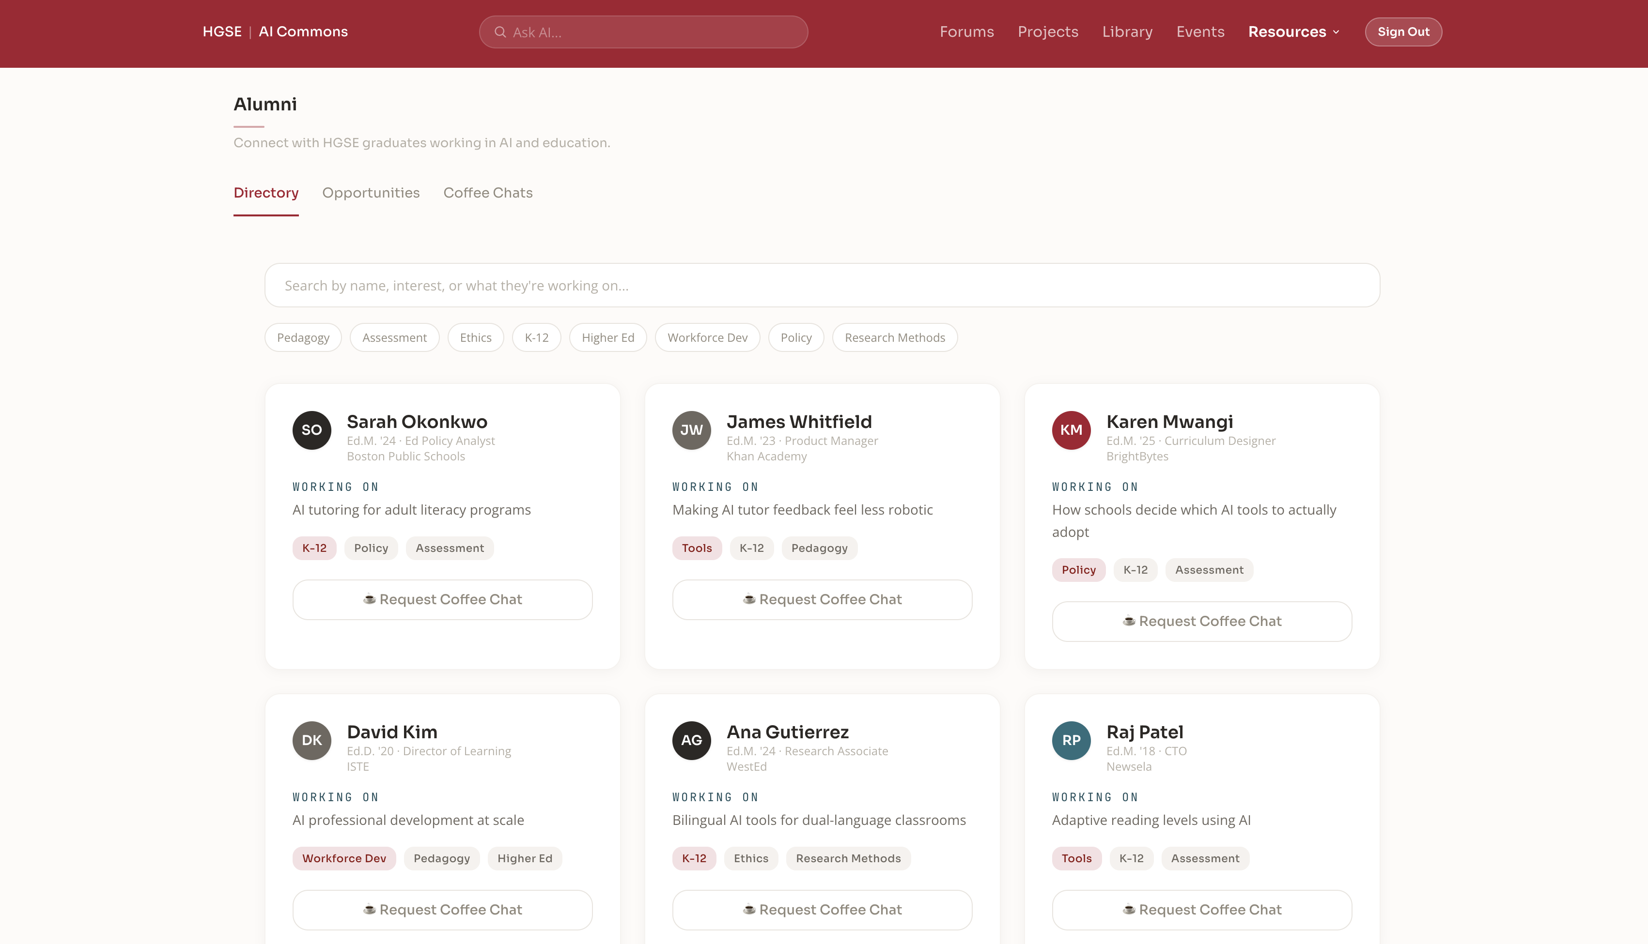Click the Sign Out button
This screenshot has width=1648, height=944.
tap(1403, 32)
